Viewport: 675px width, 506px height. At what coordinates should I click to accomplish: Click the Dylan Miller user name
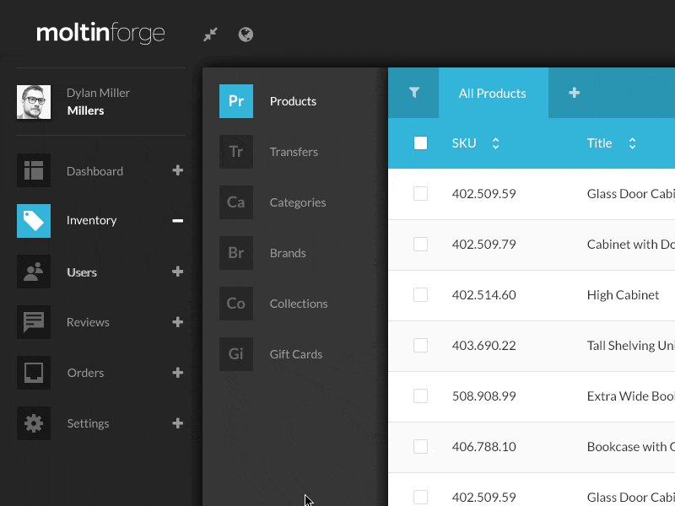[98, 93]
